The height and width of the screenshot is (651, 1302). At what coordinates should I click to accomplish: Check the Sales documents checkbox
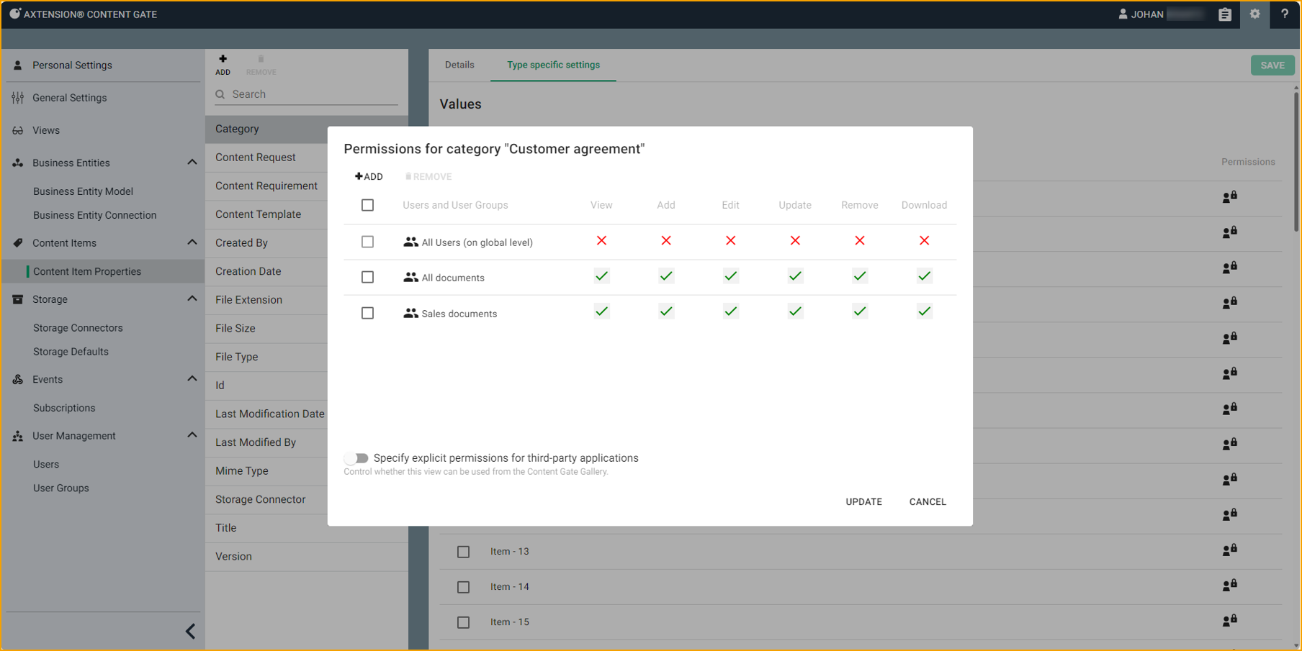click(367, 314)
